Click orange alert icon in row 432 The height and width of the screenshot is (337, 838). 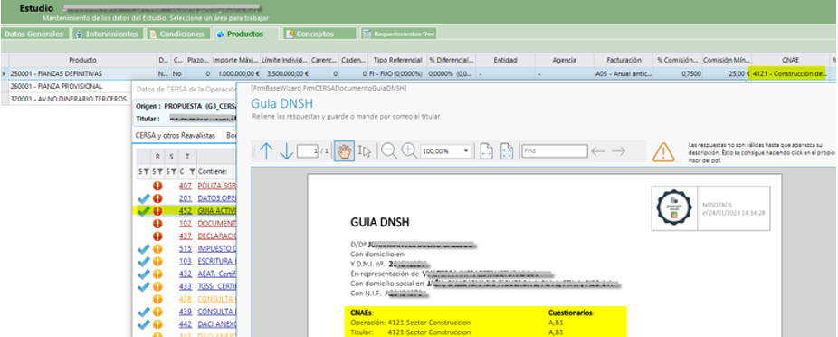[x=157, y=274]
